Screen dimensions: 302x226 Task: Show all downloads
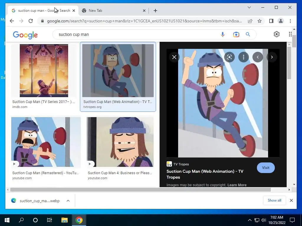click(274, 200)
